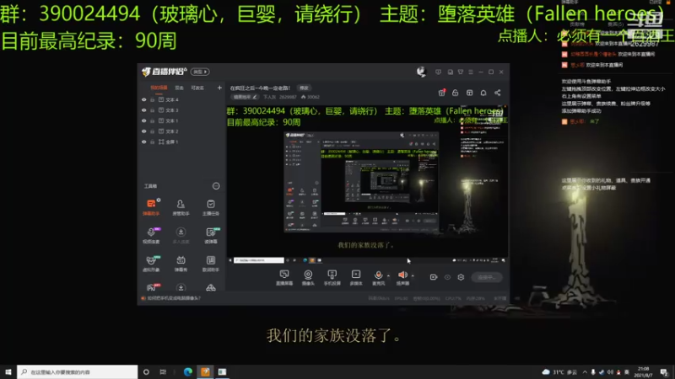
Task: Toggle lock on the 文本 1 layer
Action: pyautogui.click(x=153, y=120)
